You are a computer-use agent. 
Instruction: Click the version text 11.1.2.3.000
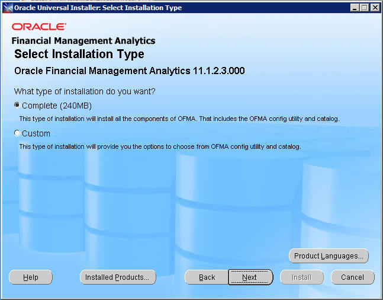(x=219, y=71)
